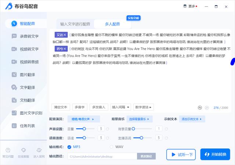
Task: Open the 文字翻译 tool
Action: click(x=27, y=87)
